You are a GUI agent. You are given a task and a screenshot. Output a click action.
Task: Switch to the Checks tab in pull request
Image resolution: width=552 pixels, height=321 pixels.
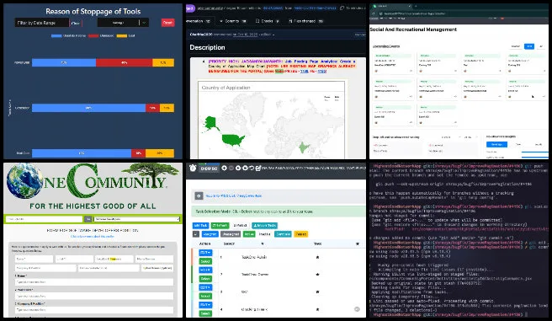(x=268, y=21)
